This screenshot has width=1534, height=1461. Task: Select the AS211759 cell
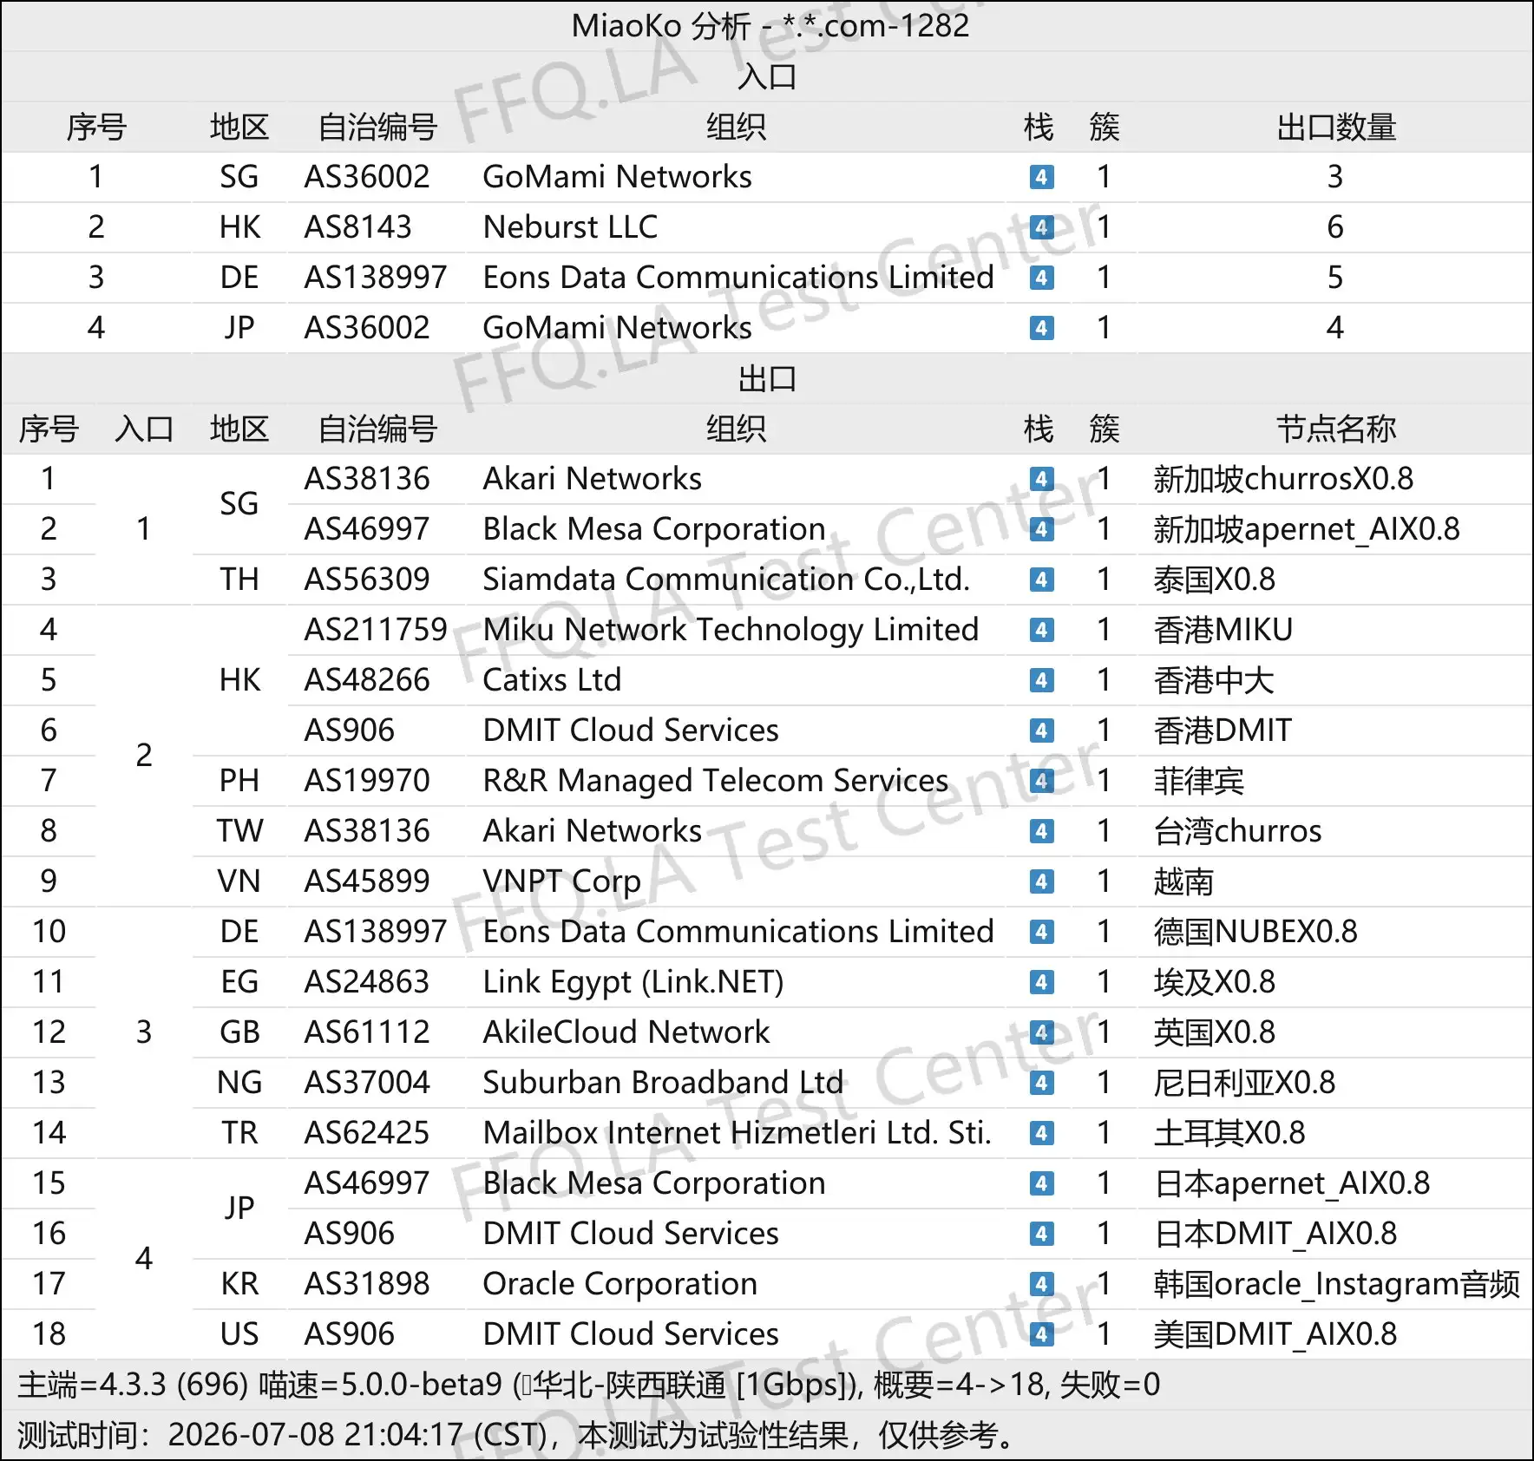pyautogui.click(x=376, y=630)
